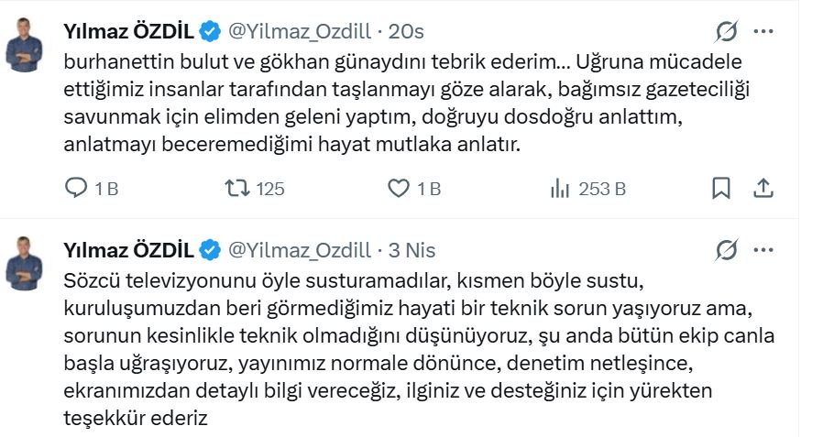Viewport: 823px width, 437px height.
Task: Open the tweet via the 3 Nis timestamp
Action: 411,250
